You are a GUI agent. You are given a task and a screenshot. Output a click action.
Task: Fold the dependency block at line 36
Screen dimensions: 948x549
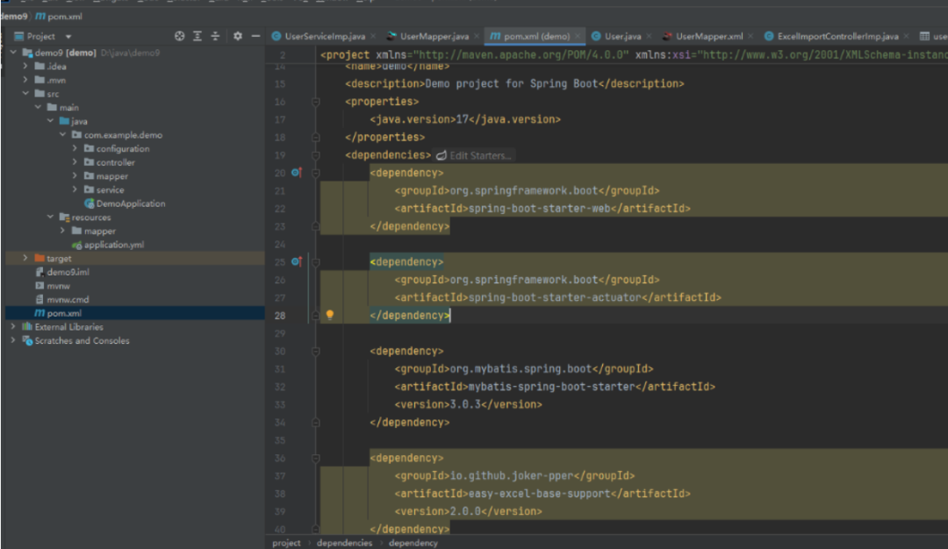(316, 458)
